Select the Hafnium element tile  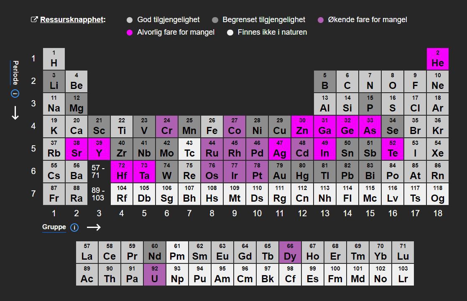(x=122, y=172)
